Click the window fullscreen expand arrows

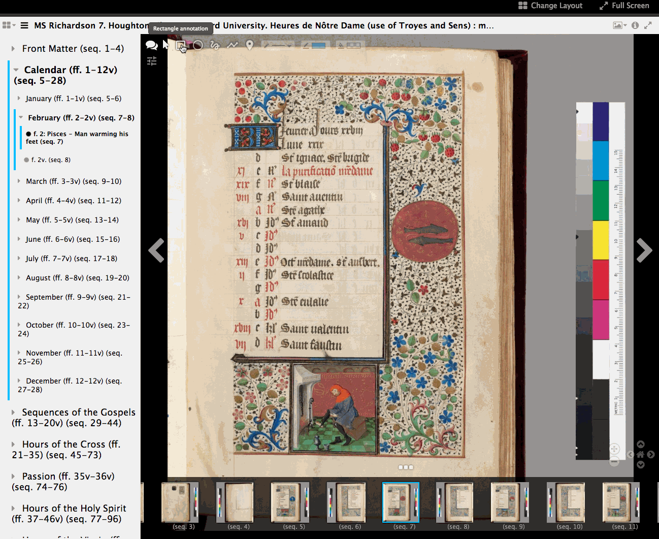(x=648, y=25)
